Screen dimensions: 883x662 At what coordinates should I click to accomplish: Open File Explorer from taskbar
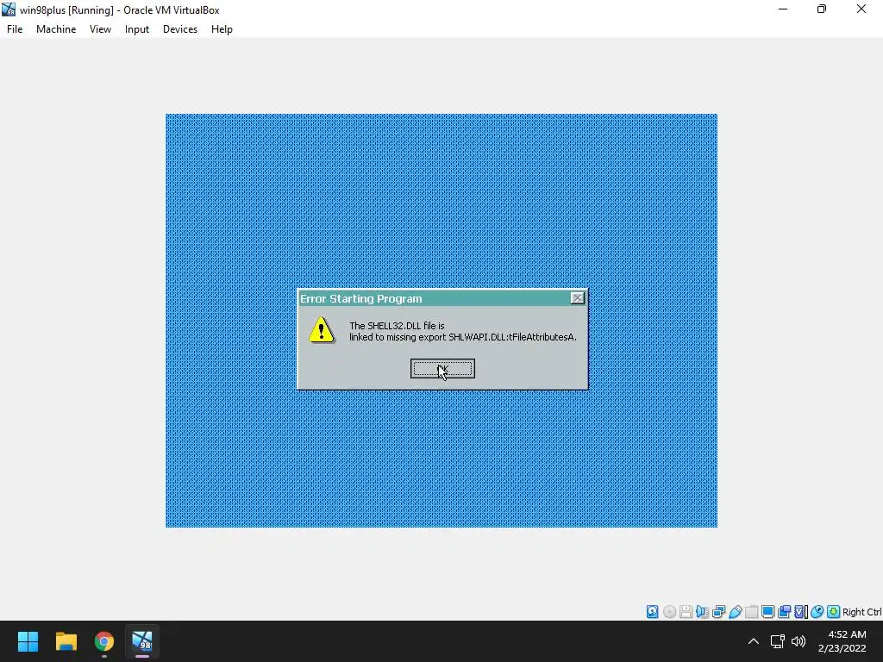66,641
